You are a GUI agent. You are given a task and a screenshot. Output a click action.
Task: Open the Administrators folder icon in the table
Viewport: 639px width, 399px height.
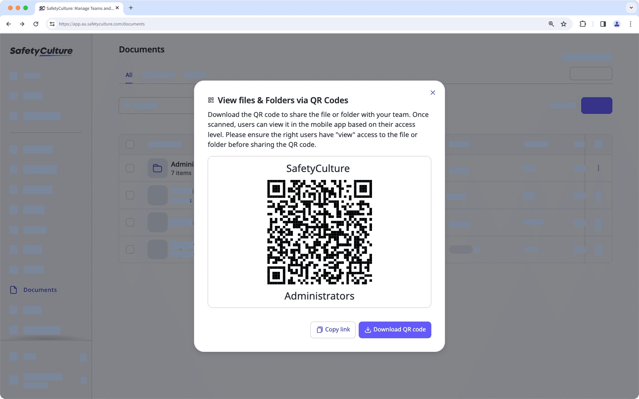tap(157, 168)
